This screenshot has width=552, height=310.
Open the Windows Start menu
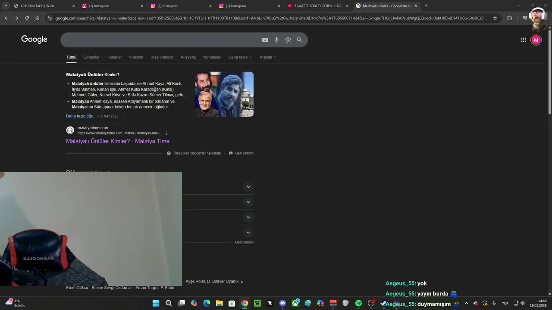coord(156,303)
